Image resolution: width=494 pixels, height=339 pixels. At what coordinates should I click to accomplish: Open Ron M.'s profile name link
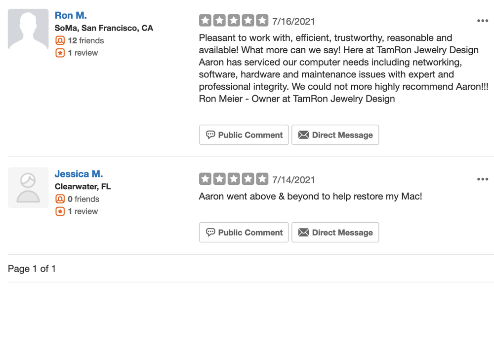click(71, 15)
